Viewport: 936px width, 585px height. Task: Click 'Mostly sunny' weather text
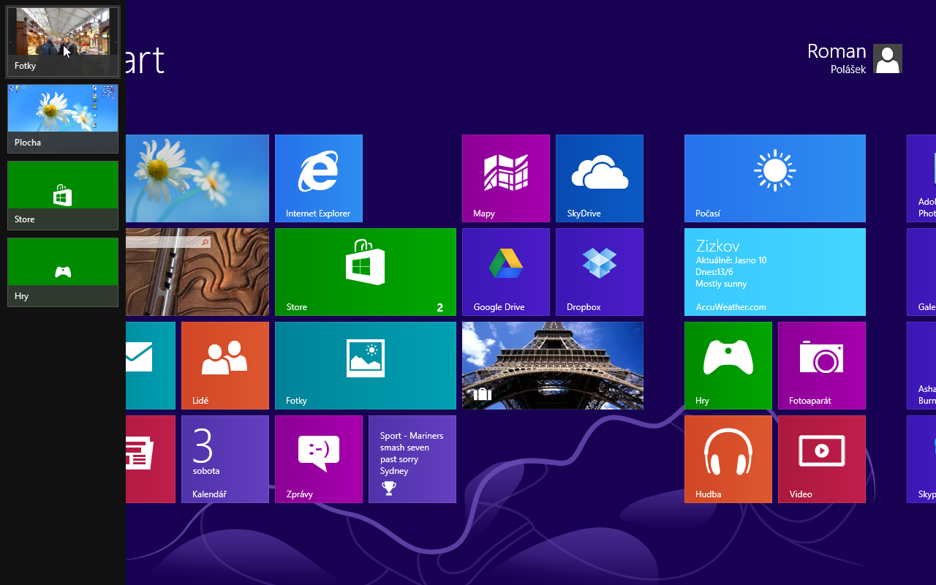[x=721, y=284]
